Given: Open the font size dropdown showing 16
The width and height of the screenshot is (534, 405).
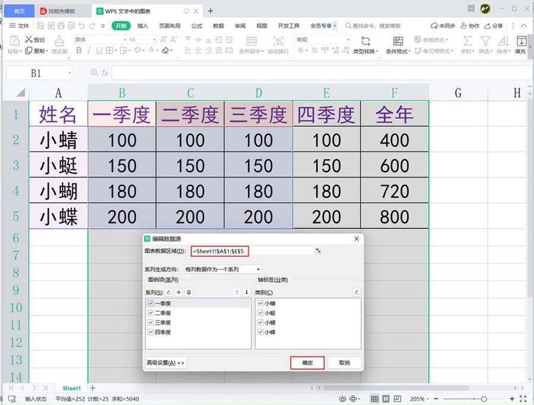Looking at the screenshot, I should click(154, 40).
